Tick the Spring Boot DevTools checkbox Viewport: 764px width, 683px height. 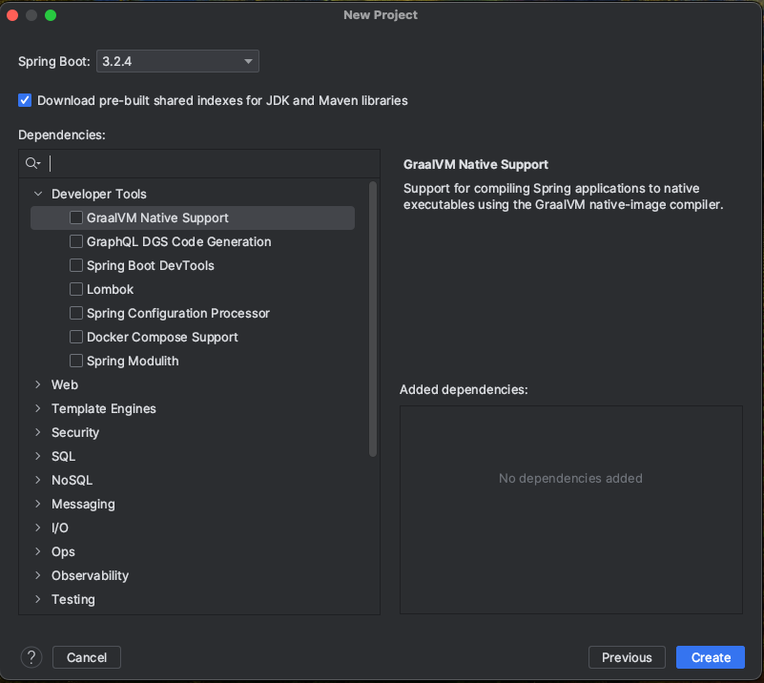tap(76, 265)
